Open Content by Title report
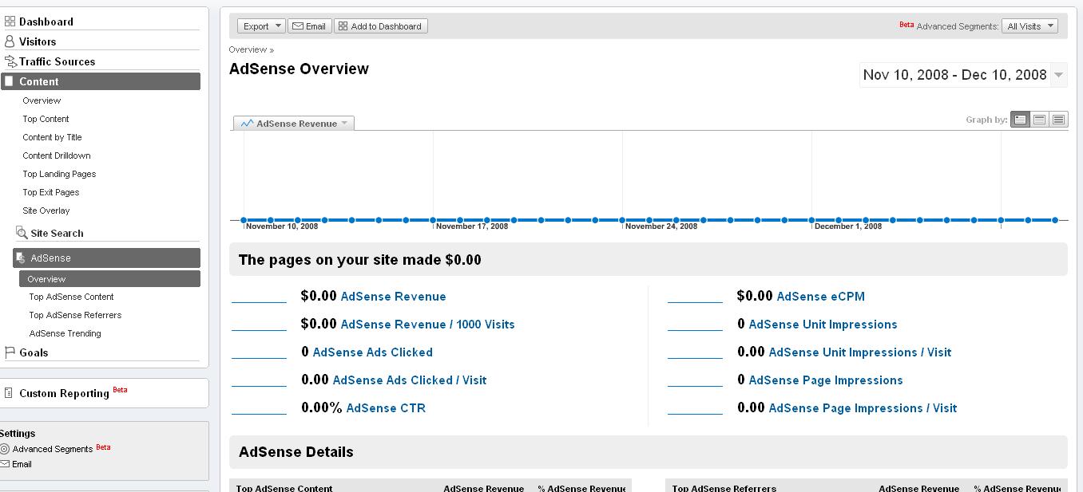This screenshot has height=492, width=1083. click(52, 137)
